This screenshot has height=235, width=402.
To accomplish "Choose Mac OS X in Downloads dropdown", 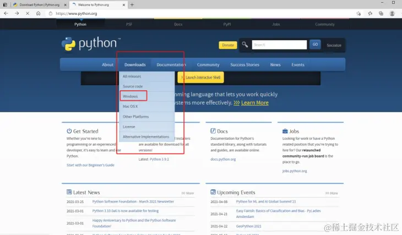I will (x=146, y=106).
